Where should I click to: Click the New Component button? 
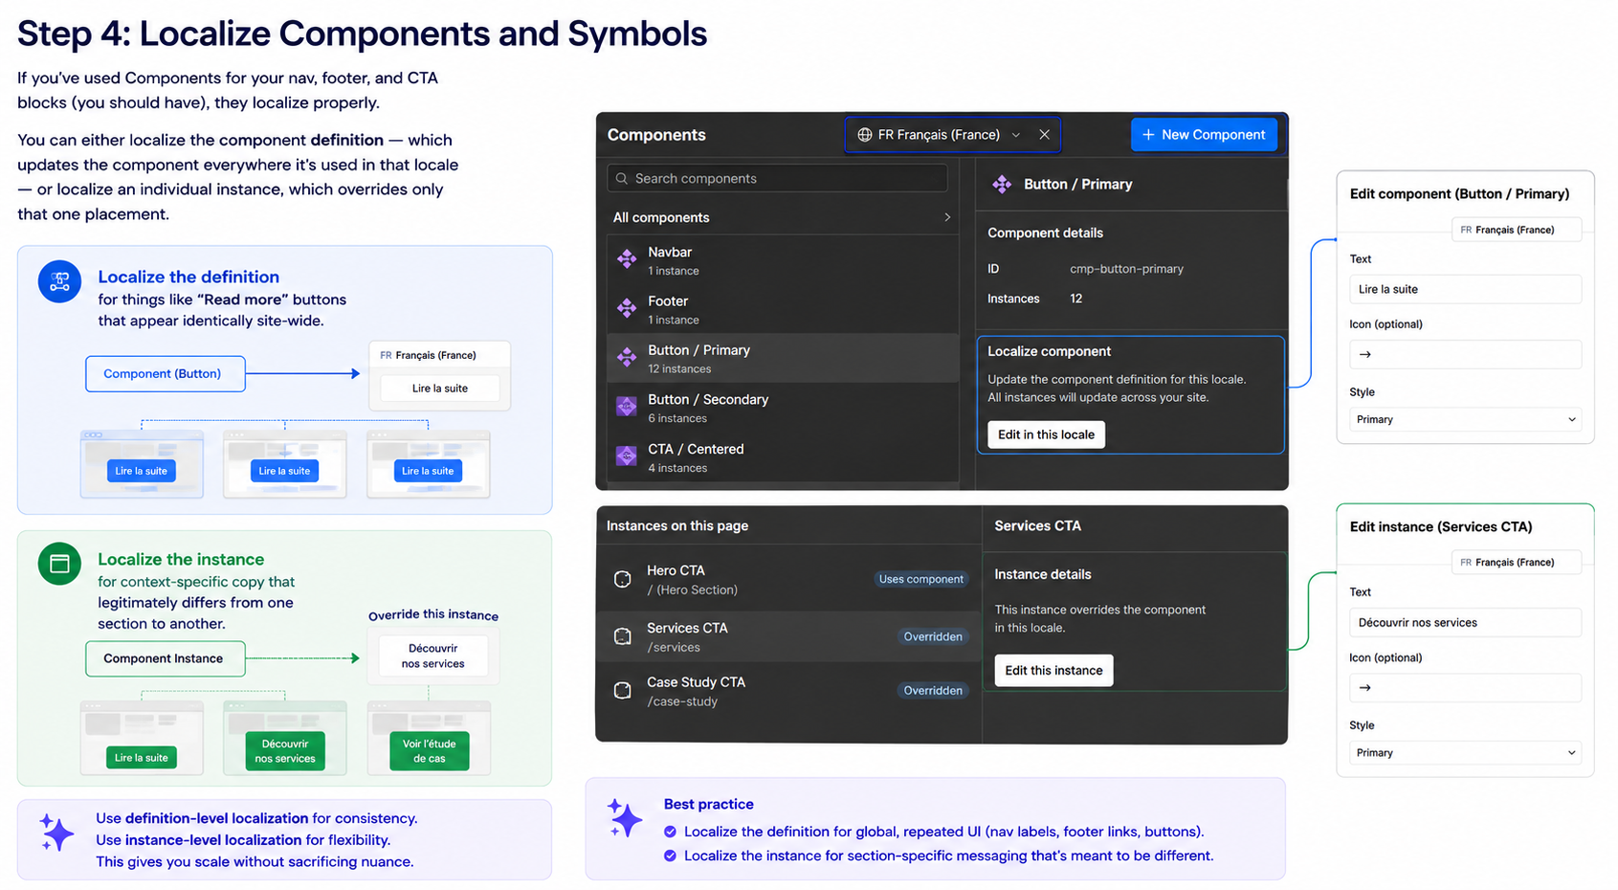(1204, 135)
